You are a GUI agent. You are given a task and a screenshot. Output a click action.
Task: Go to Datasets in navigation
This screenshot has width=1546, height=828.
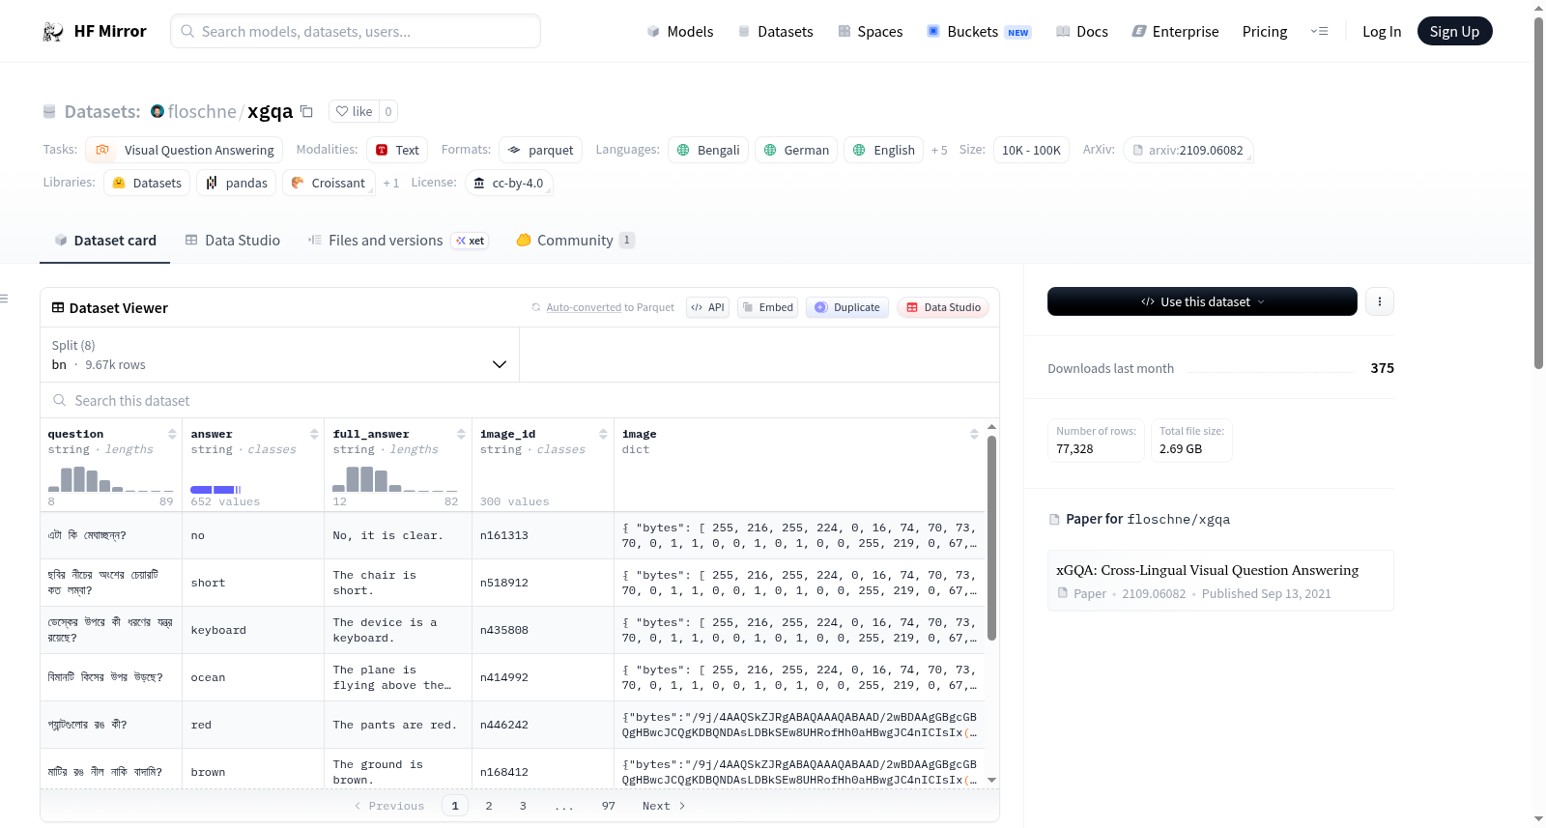(776, 32)
